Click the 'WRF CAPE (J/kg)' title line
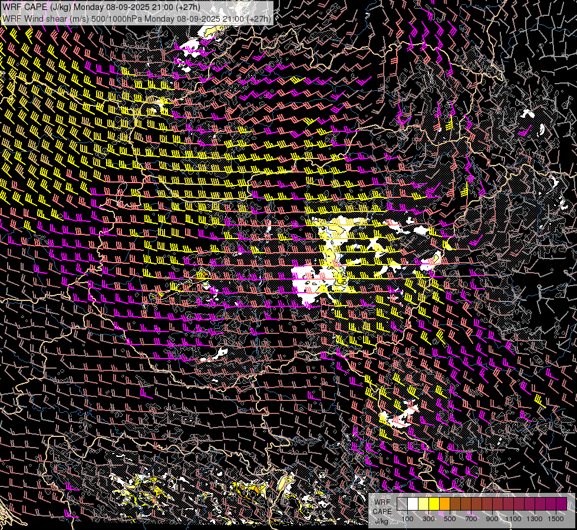 (101, 7)
